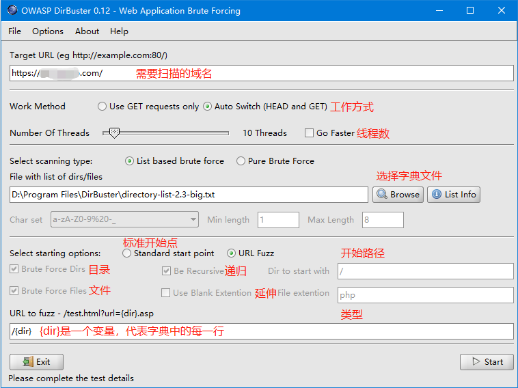Screen dimensions: 518x388
Task: Choose Pure Brute Force scanning type
Action: (x=241, y=161)
